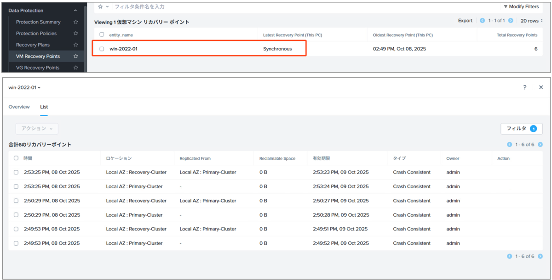
Task: Check 2:53:25 PM Primary-Cluster row checkbox
Action: (16, 186)
